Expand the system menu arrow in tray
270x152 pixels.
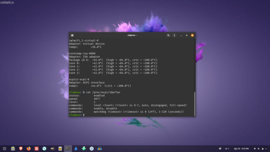266,149
